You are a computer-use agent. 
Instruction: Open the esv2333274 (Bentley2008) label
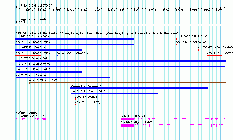click(215, 47)
